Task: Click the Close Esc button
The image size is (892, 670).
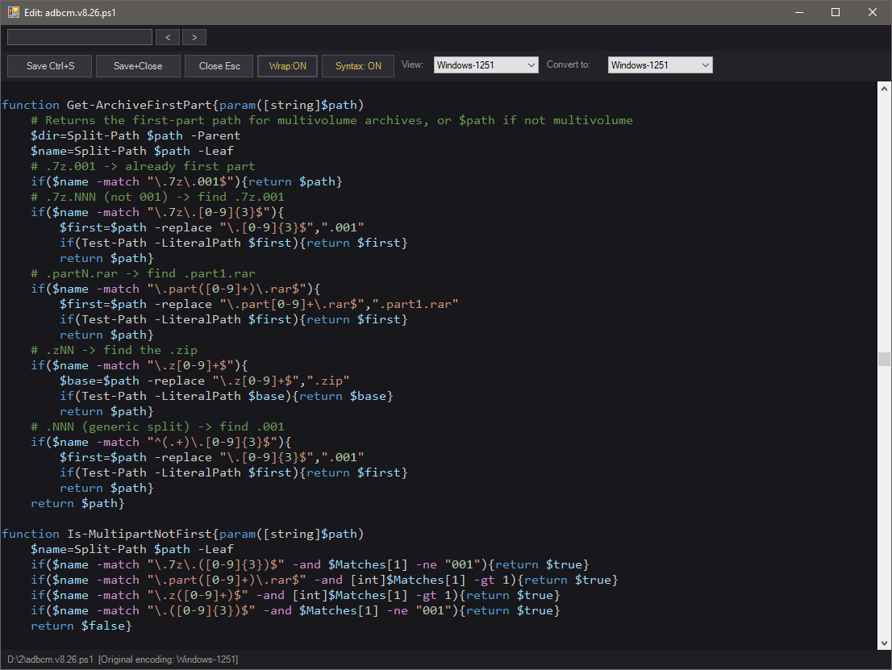Action: 219,66
